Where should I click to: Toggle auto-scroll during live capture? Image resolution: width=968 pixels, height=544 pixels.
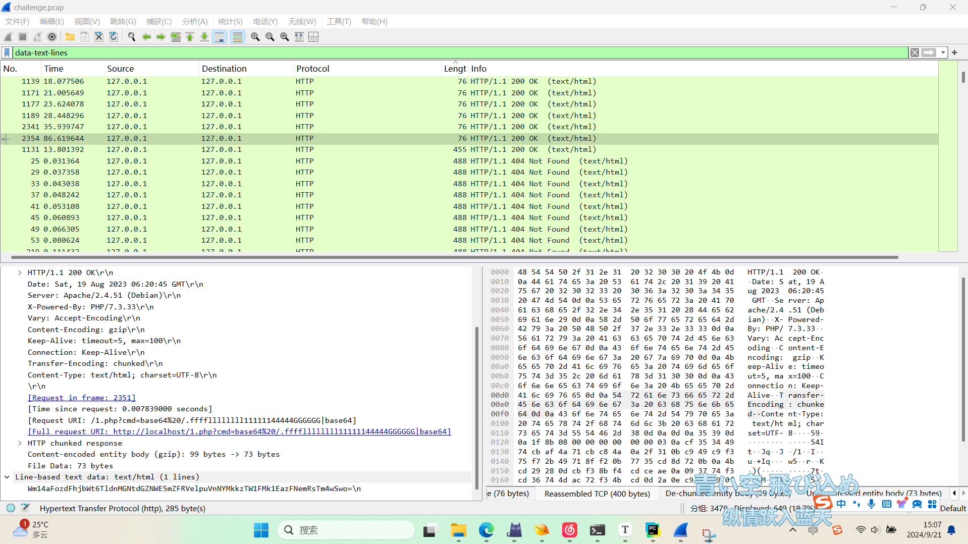click(220, 37)
